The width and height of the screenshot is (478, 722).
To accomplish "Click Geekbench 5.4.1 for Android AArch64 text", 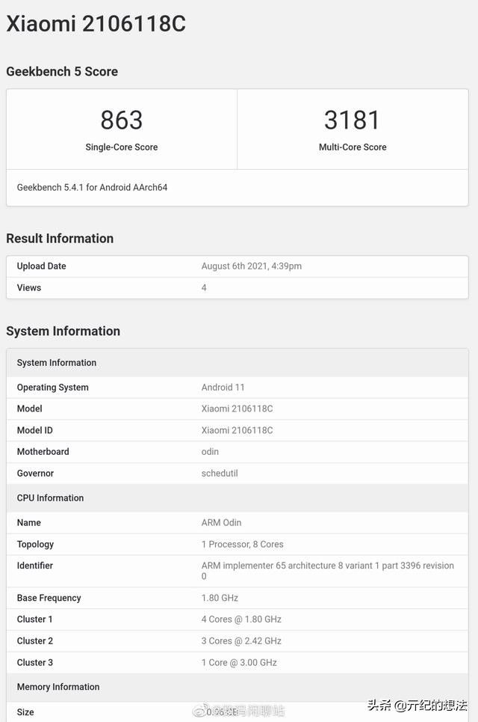I will pyautogui.click(x=92, y=187).
